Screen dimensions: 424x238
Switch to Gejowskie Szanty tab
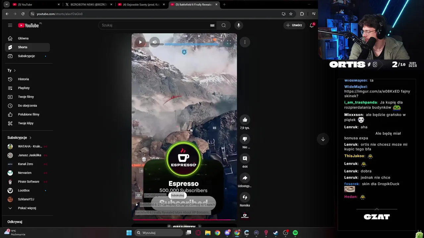coord(141,5)
